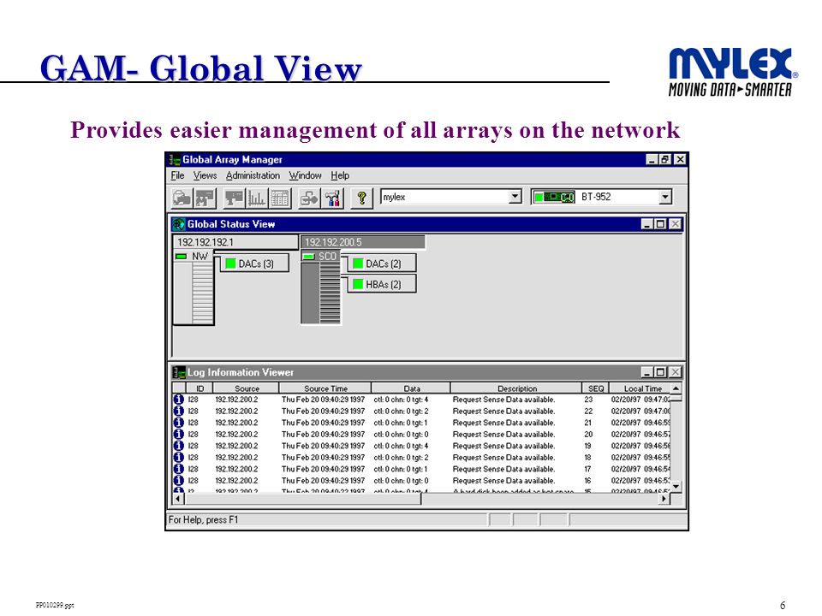Screen dimensions: 822x616
Task: Click the info icon for SEQ 21 row
Action: 179,422
